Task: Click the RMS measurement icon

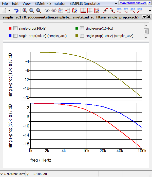Action: click(x=119, y=10)
